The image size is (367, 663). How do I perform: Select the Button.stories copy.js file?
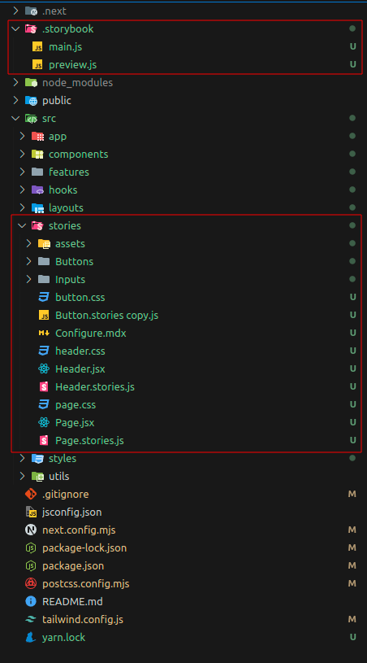click(106, 316)
